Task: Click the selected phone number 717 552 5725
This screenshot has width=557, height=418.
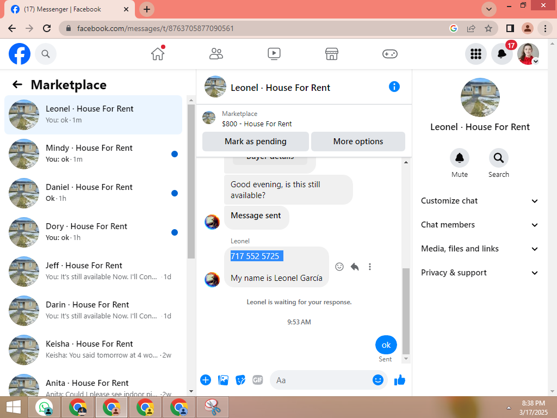Action: point(257,256)
